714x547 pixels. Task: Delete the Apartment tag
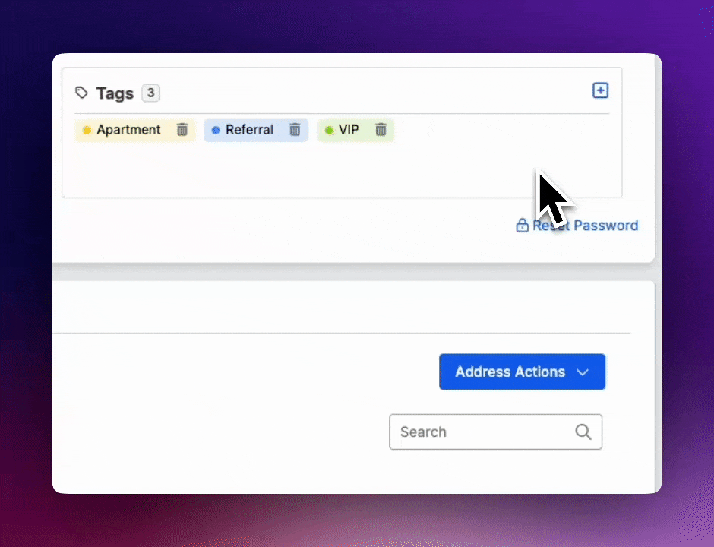tap(182, 130)
